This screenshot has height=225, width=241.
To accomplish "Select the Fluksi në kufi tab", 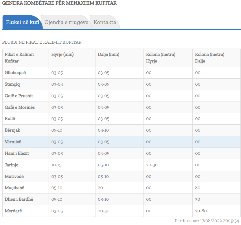I will click(x=23, y=22).
